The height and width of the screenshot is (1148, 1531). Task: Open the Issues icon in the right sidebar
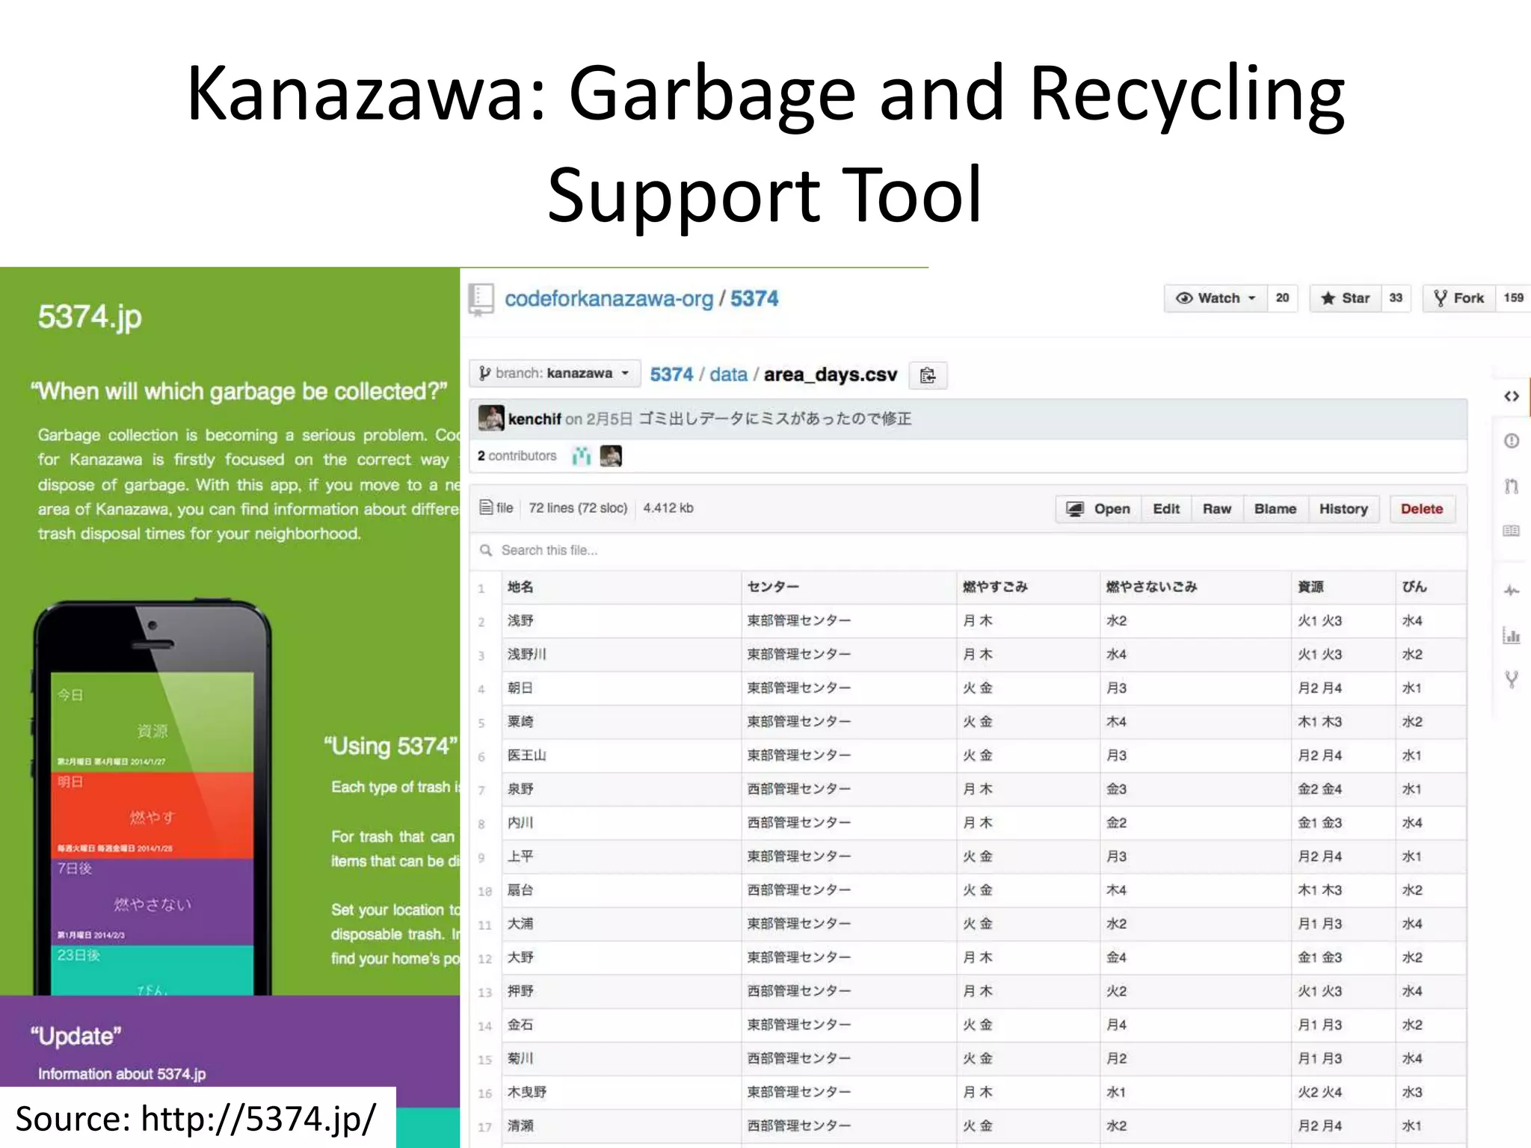(x=1512, y=441)
